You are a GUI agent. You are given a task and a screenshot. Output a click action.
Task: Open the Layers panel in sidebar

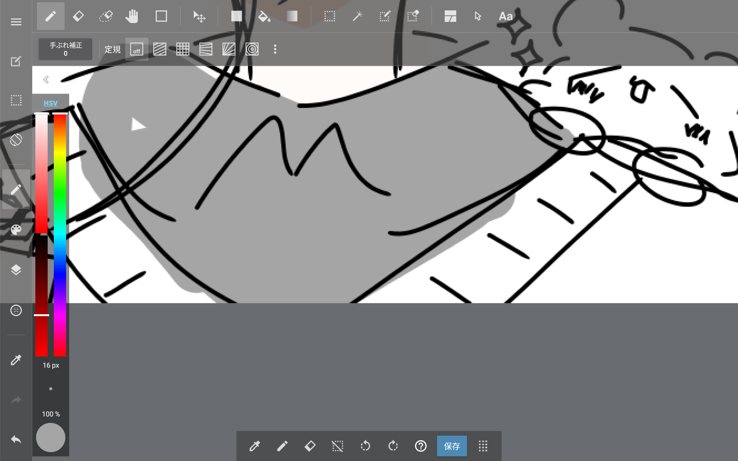(16, 270)
